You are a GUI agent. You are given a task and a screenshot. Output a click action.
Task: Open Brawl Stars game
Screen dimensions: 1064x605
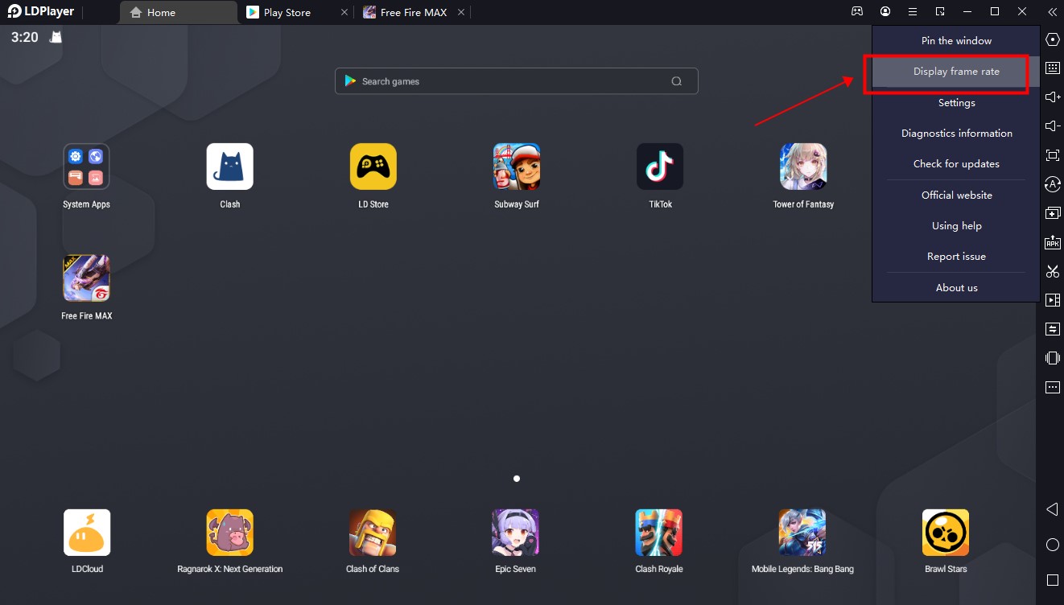pyautogui.click(x=946, y=533)
